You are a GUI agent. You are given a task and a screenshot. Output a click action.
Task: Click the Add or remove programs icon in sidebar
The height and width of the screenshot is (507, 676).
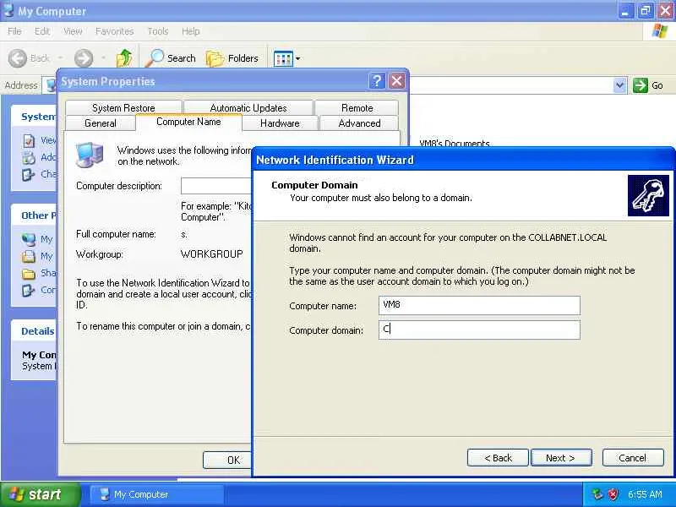[x=29, y=157]
